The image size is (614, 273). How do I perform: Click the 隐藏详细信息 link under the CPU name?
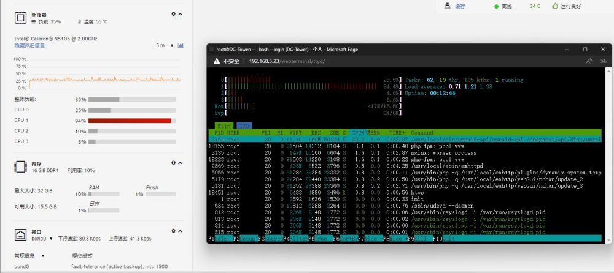click(x=29, y=46)
